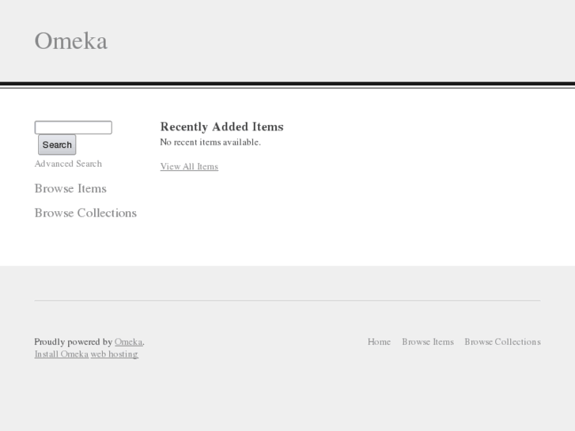
Task: Click the gray header background right of title
Action: [356, 41]
